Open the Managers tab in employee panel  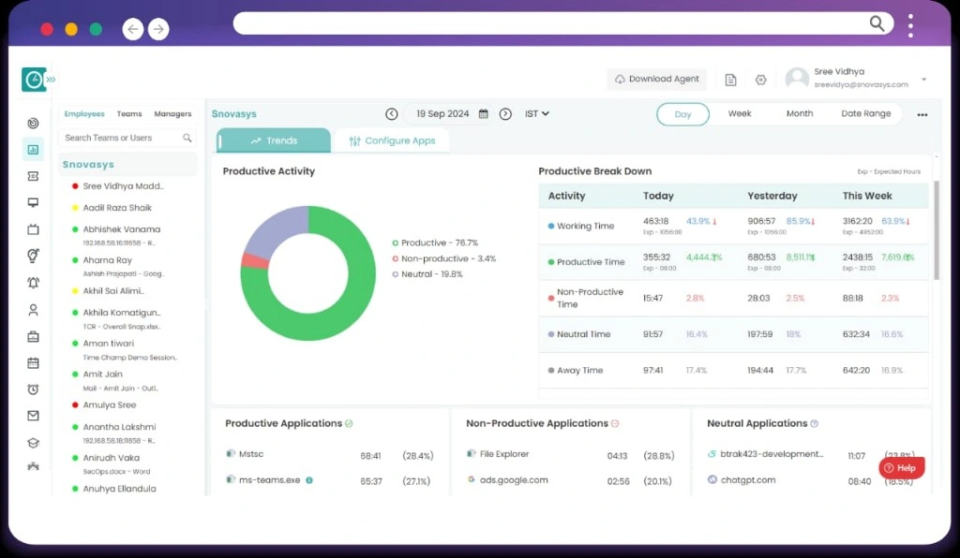172,114
